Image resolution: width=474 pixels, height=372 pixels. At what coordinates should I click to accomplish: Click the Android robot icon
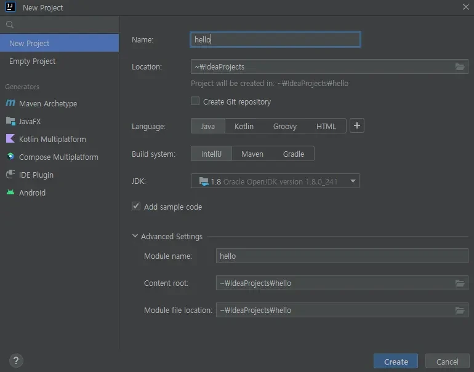[x=10, y=192]
